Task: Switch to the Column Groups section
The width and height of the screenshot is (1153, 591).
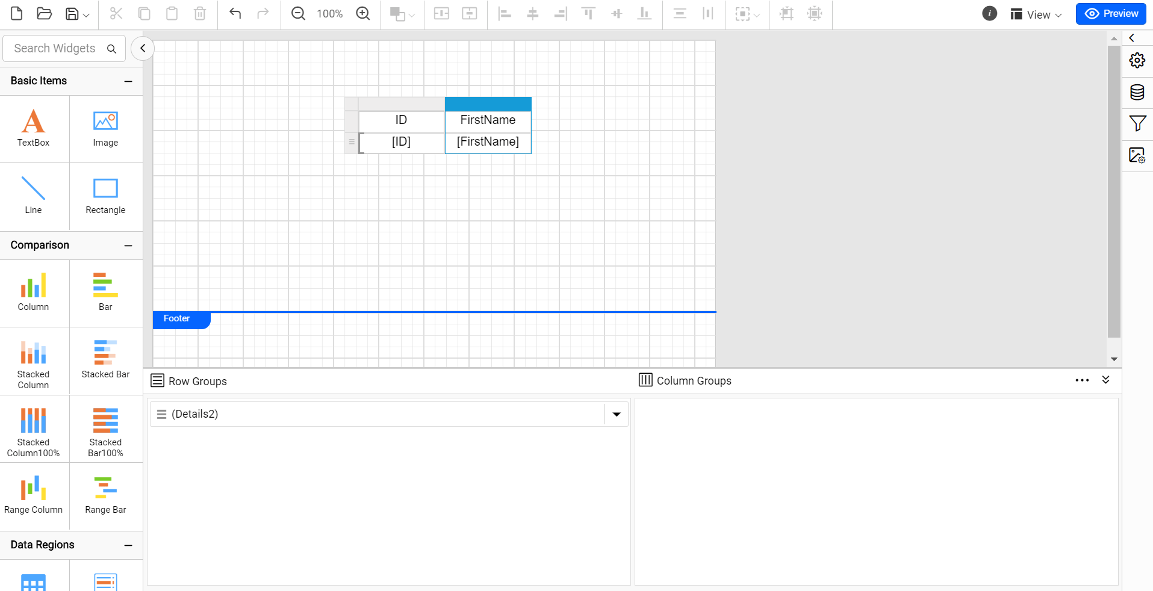Action: (685, 380)
